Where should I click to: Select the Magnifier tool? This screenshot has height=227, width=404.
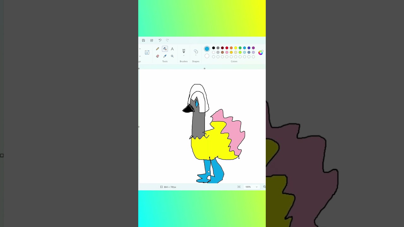point(172,56)
